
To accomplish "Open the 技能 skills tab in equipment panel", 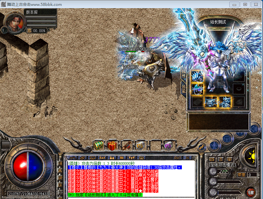I will point(184,89).
